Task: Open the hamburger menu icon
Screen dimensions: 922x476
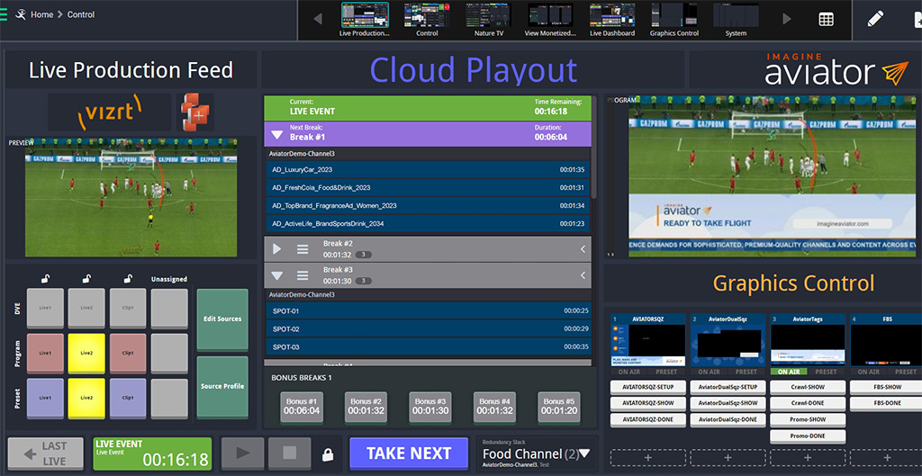Action: click(3, 14)
